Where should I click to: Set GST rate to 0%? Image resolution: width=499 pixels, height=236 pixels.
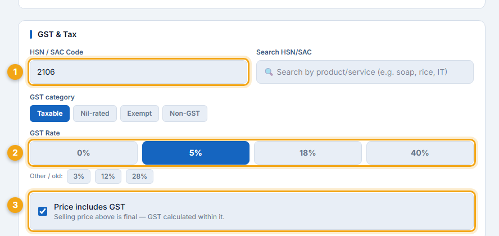click(84, 153)
